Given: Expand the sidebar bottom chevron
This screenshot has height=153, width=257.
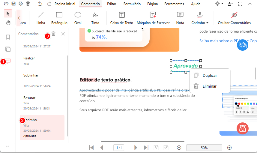Looking at the screenshot, I should tap(7, 146).
